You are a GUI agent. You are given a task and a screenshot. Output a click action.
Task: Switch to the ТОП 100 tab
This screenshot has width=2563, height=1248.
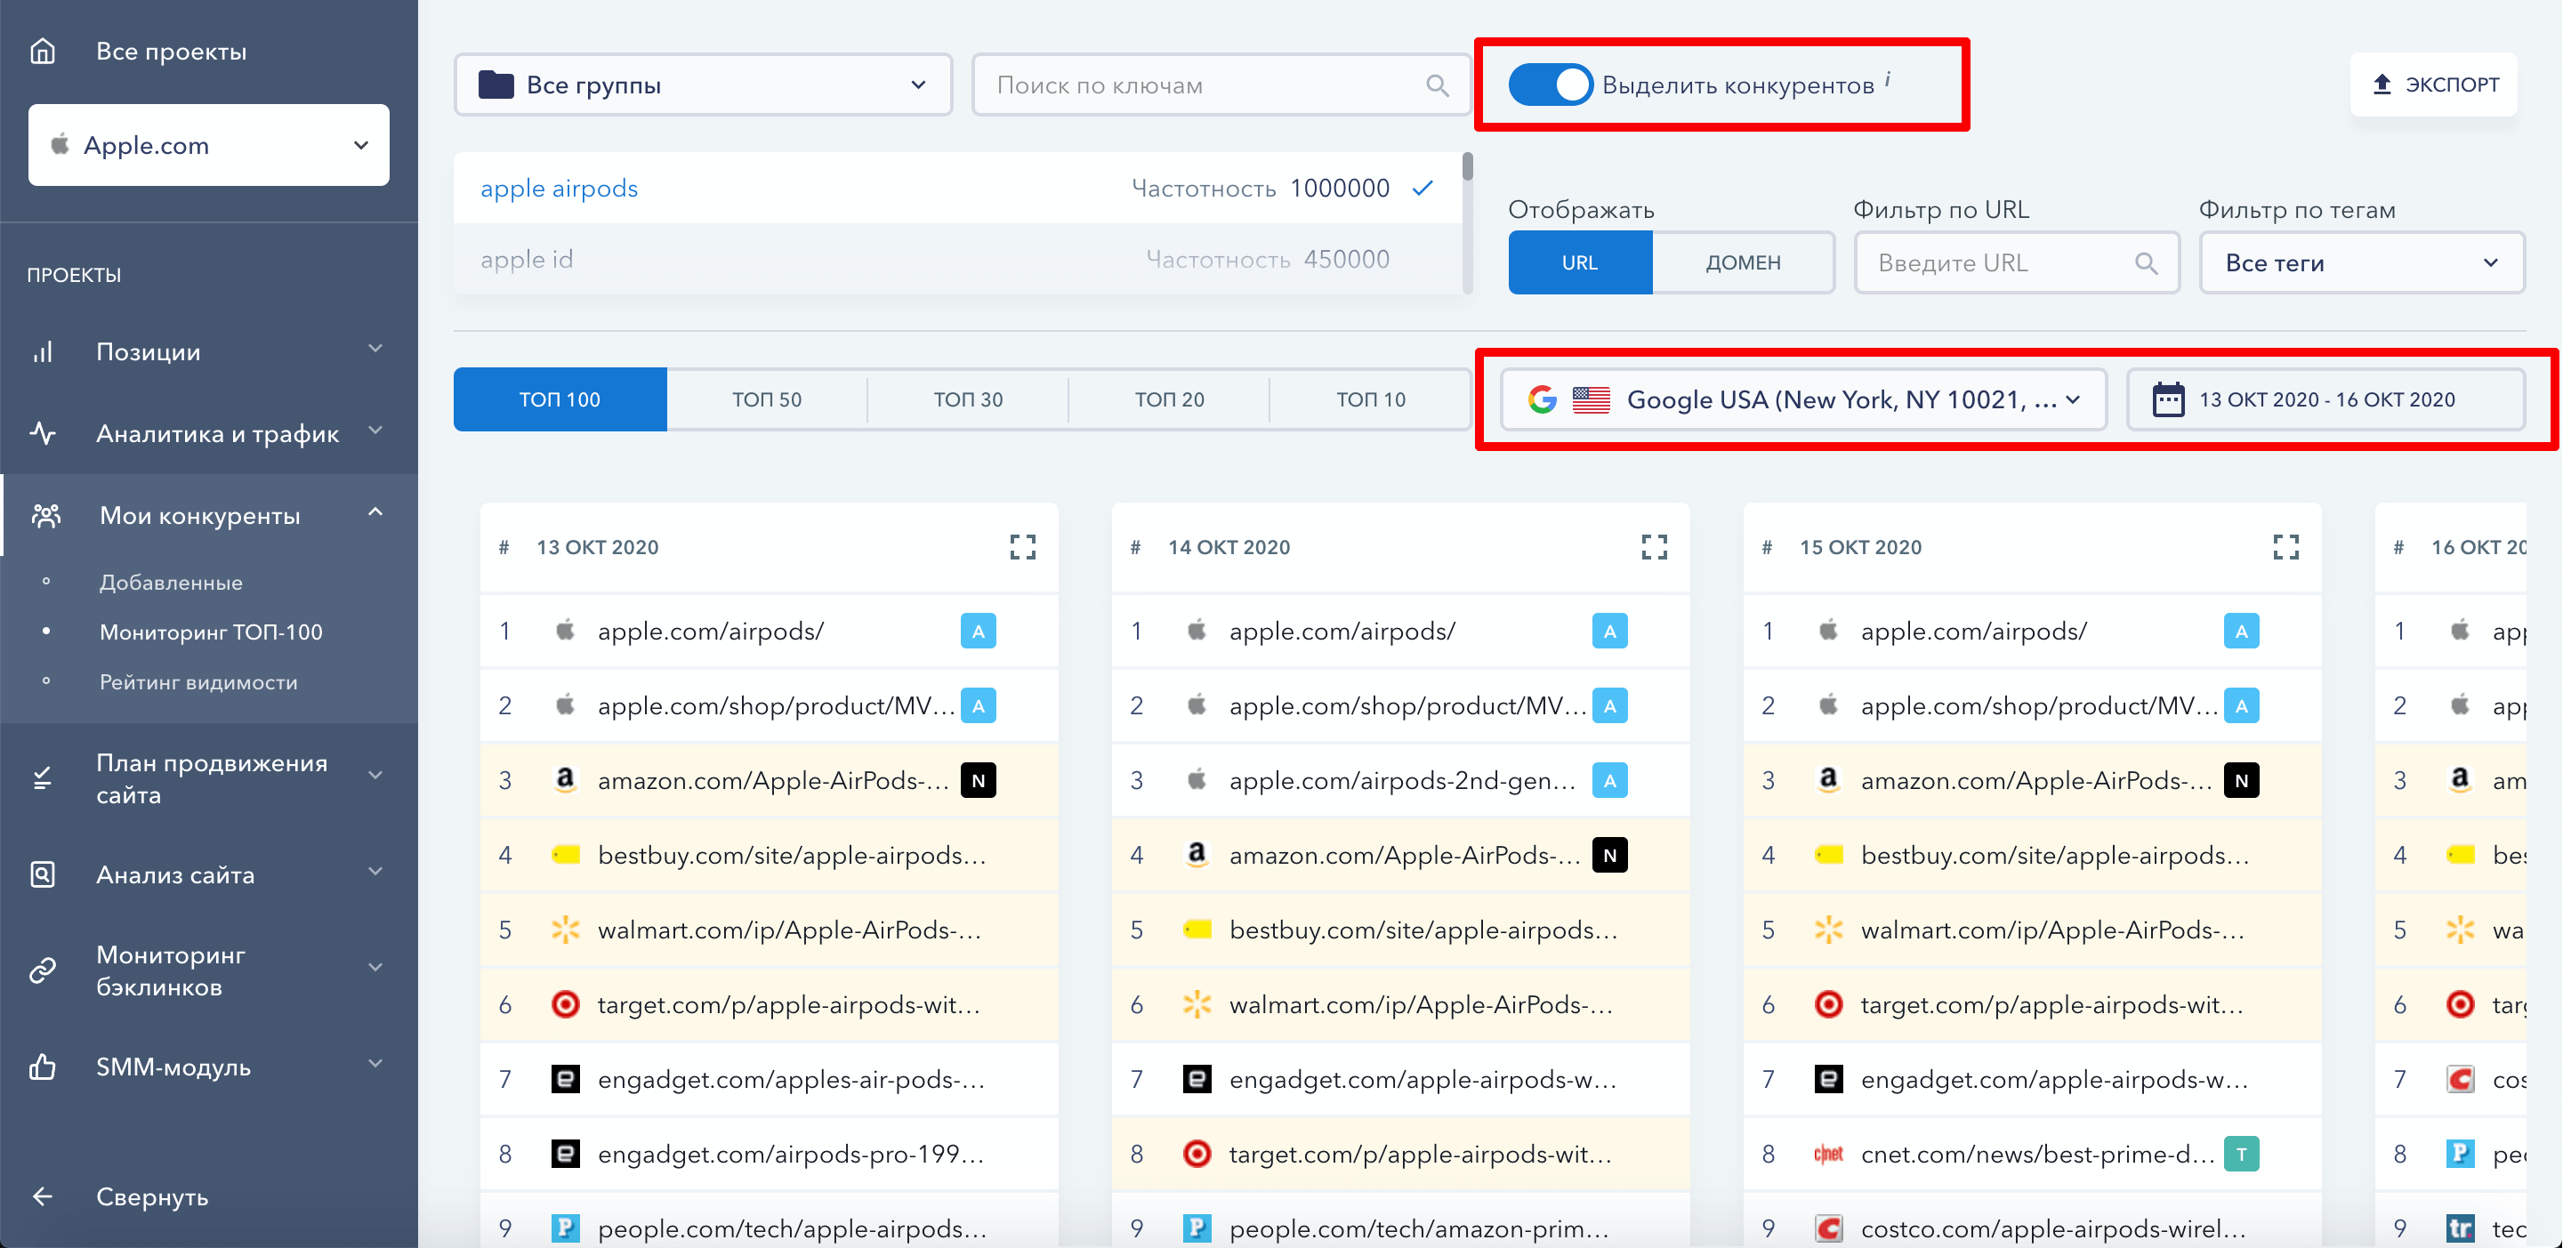coord(560,399)
